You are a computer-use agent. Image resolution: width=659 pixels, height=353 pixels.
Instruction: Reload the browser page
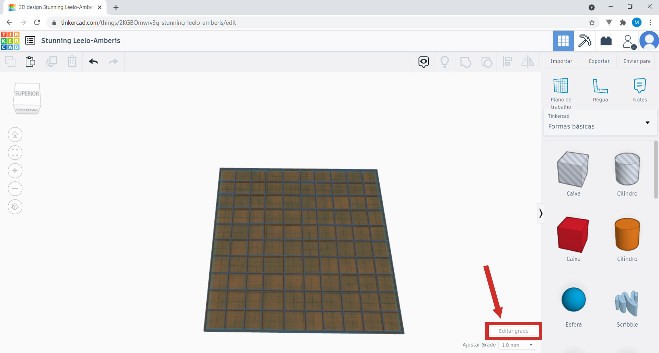37,23
